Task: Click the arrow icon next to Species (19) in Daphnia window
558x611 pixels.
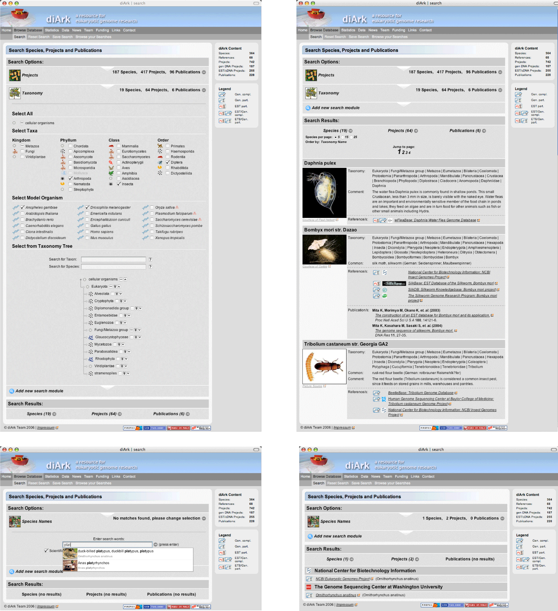Action: click(351, 131)
